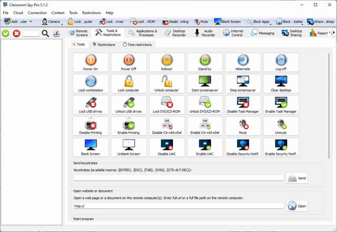Open the Camera toolbar dropdown arrow
This screenshot has width=337, height=232.
tap(63, 23)
